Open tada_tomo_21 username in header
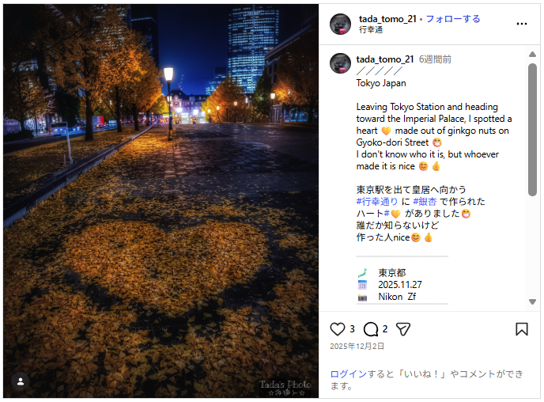The image size is (544, 402). tap(387, 19)
